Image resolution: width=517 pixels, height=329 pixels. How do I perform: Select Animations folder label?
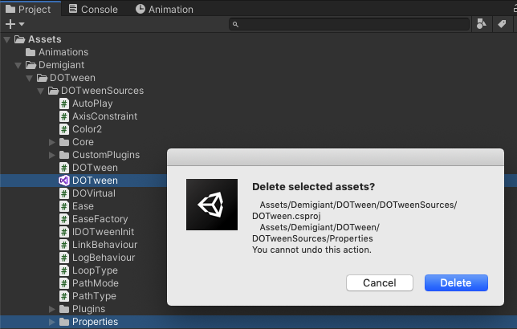[x=63, y=52]
